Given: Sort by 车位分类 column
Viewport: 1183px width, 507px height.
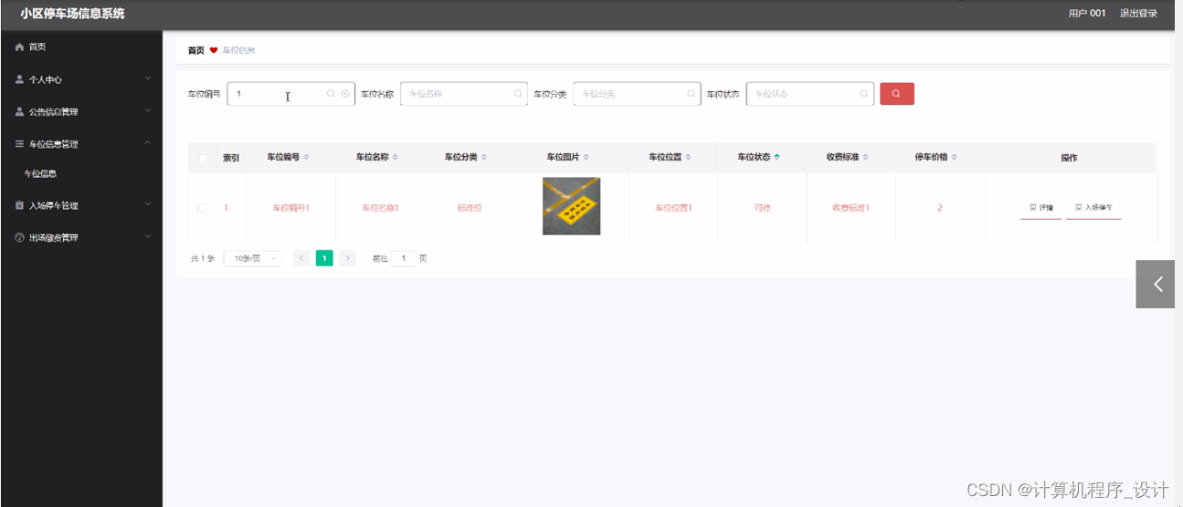Looking at the screenshot, I should [x=483, y=158].
